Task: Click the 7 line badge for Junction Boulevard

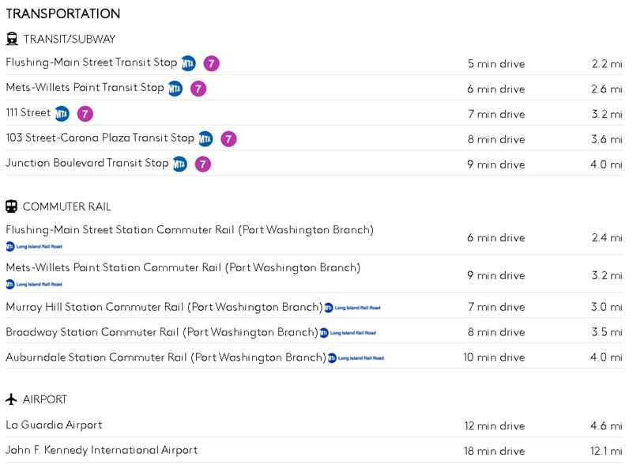Action: point(203,164)
